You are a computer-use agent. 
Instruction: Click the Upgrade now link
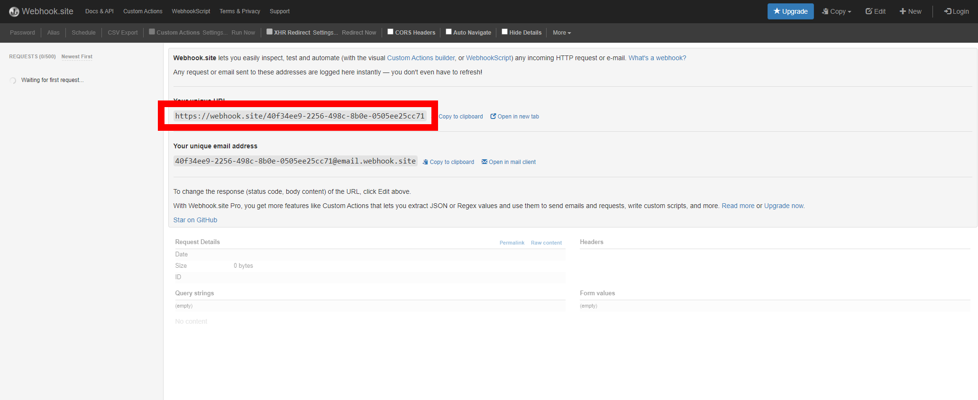pyautogui.click(x=784, y=206)
